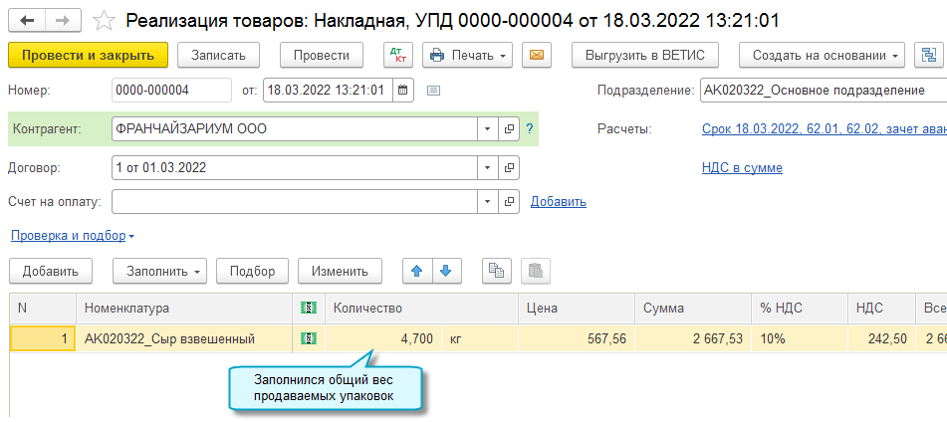This screenshot has height=422, width=947.
Task: Select % НДС column header
Action: point(800,308)
